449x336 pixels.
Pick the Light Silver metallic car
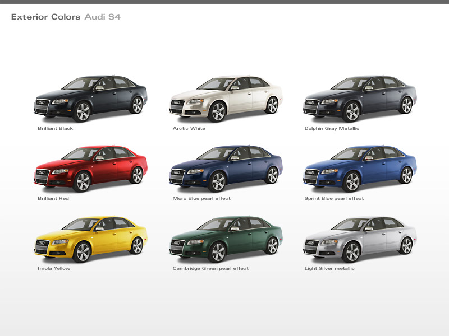click(x=360, y=239)
